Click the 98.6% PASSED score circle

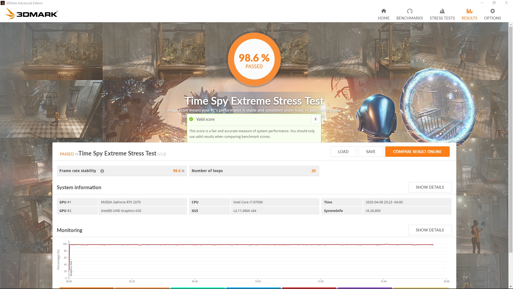click(x=254, y=59)
